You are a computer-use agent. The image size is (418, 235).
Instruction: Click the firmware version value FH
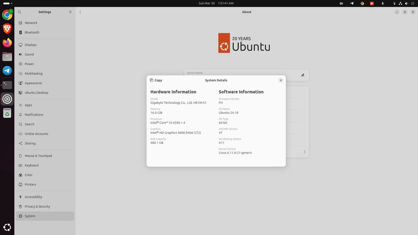click(x=220, y=103)
